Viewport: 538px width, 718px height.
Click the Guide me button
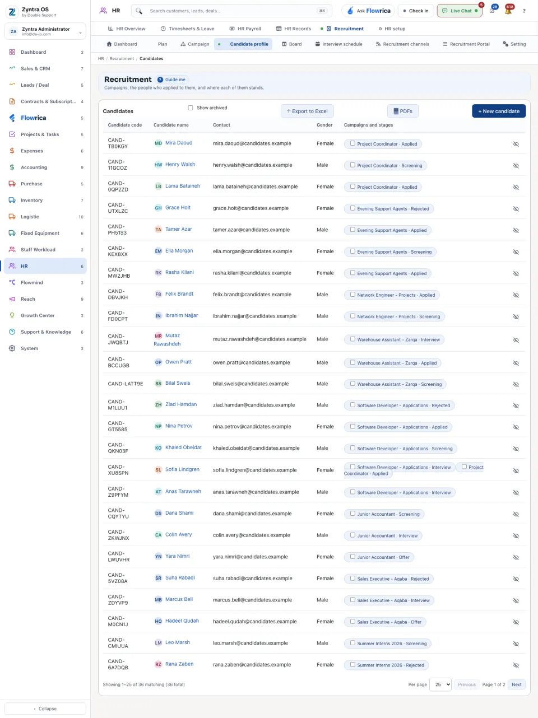point(171,80)
